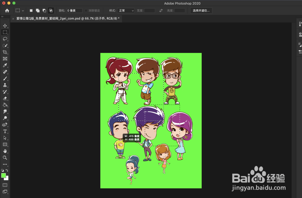
Task: Choose Add to Selection mode
Action: 38,11
